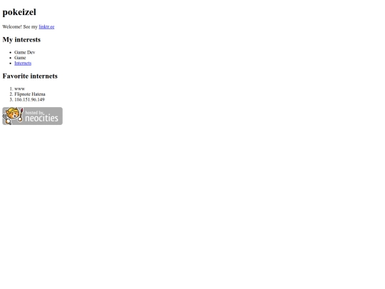Click the 'Game' interest list item
This screenshot has width=385, height=289.
(20, 58)
